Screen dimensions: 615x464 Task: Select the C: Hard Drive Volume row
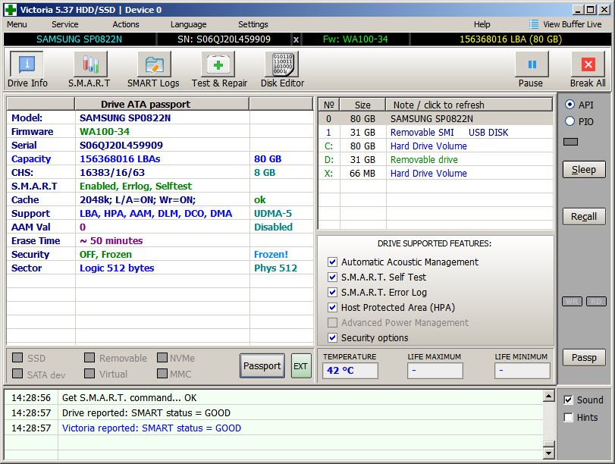pos(435,146)
